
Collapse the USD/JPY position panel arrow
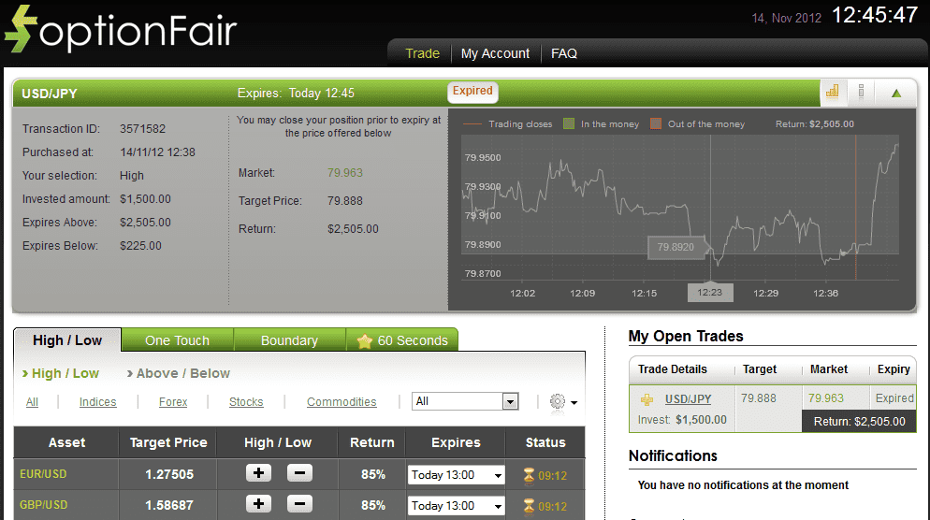[896, 94]
